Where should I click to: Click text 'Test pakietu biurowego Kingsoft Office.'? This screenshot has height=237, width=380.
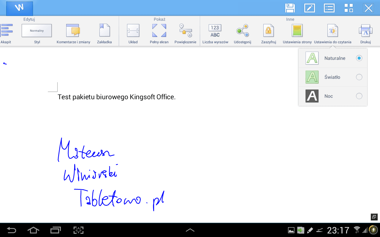tap(117, 97)
